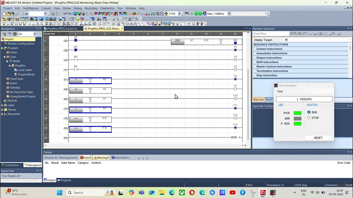Screen dimensions: 353x198
Task: Open Microsoft Edge from the taskbar
Action: (x=172, y=193)
